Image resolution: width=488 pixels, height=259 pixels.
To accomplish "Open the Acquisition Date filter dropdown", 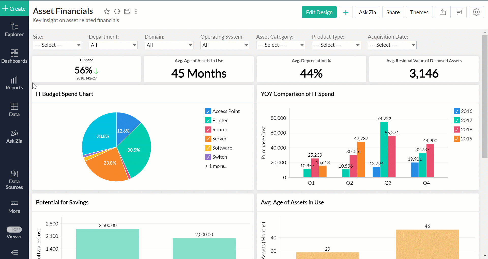I will pos(392,45).
